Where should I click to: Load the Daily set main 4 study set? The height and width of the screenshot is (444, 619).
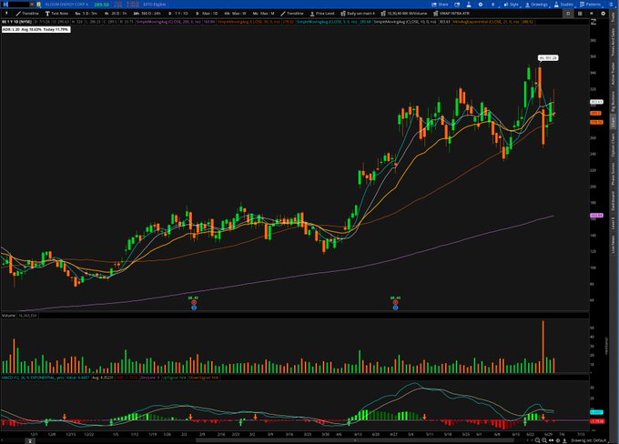[x=358, y=14]
